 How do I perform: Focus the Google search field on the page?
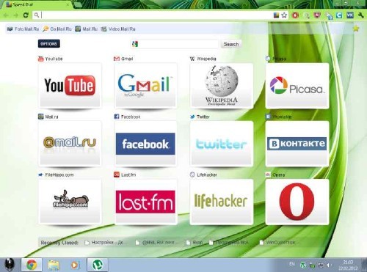175,44
